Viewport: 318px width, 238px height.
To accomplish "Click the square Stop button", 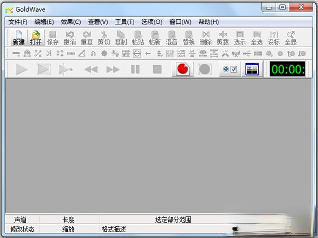I will click(157, 69).
